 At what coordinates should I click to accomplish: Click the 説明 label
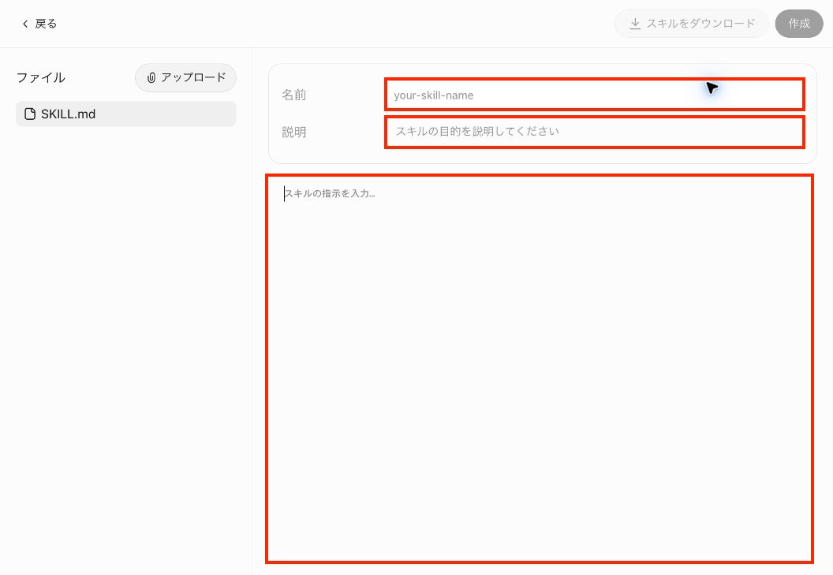pyautogui.click(x=293, y=132)
